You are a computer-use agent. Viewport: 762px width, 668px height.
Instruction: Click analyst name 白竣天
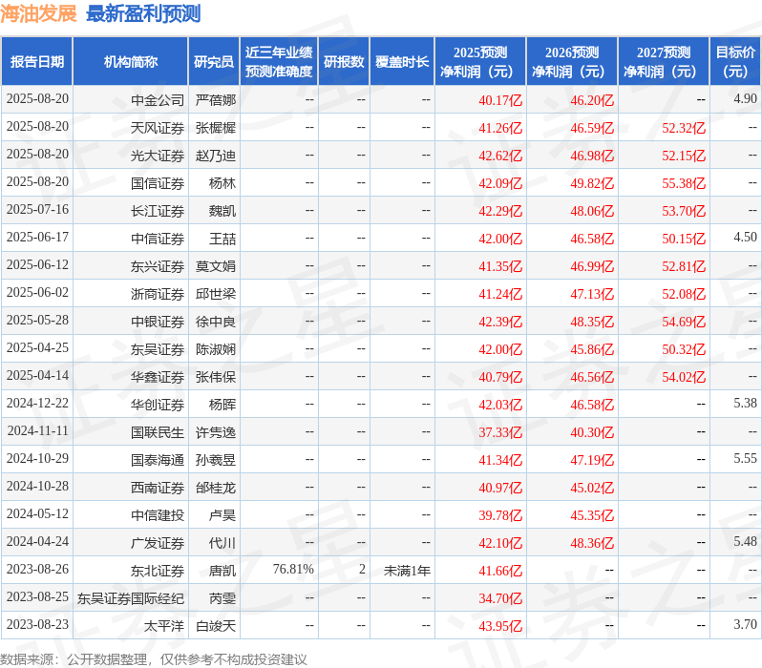click(x=215, y=626)
